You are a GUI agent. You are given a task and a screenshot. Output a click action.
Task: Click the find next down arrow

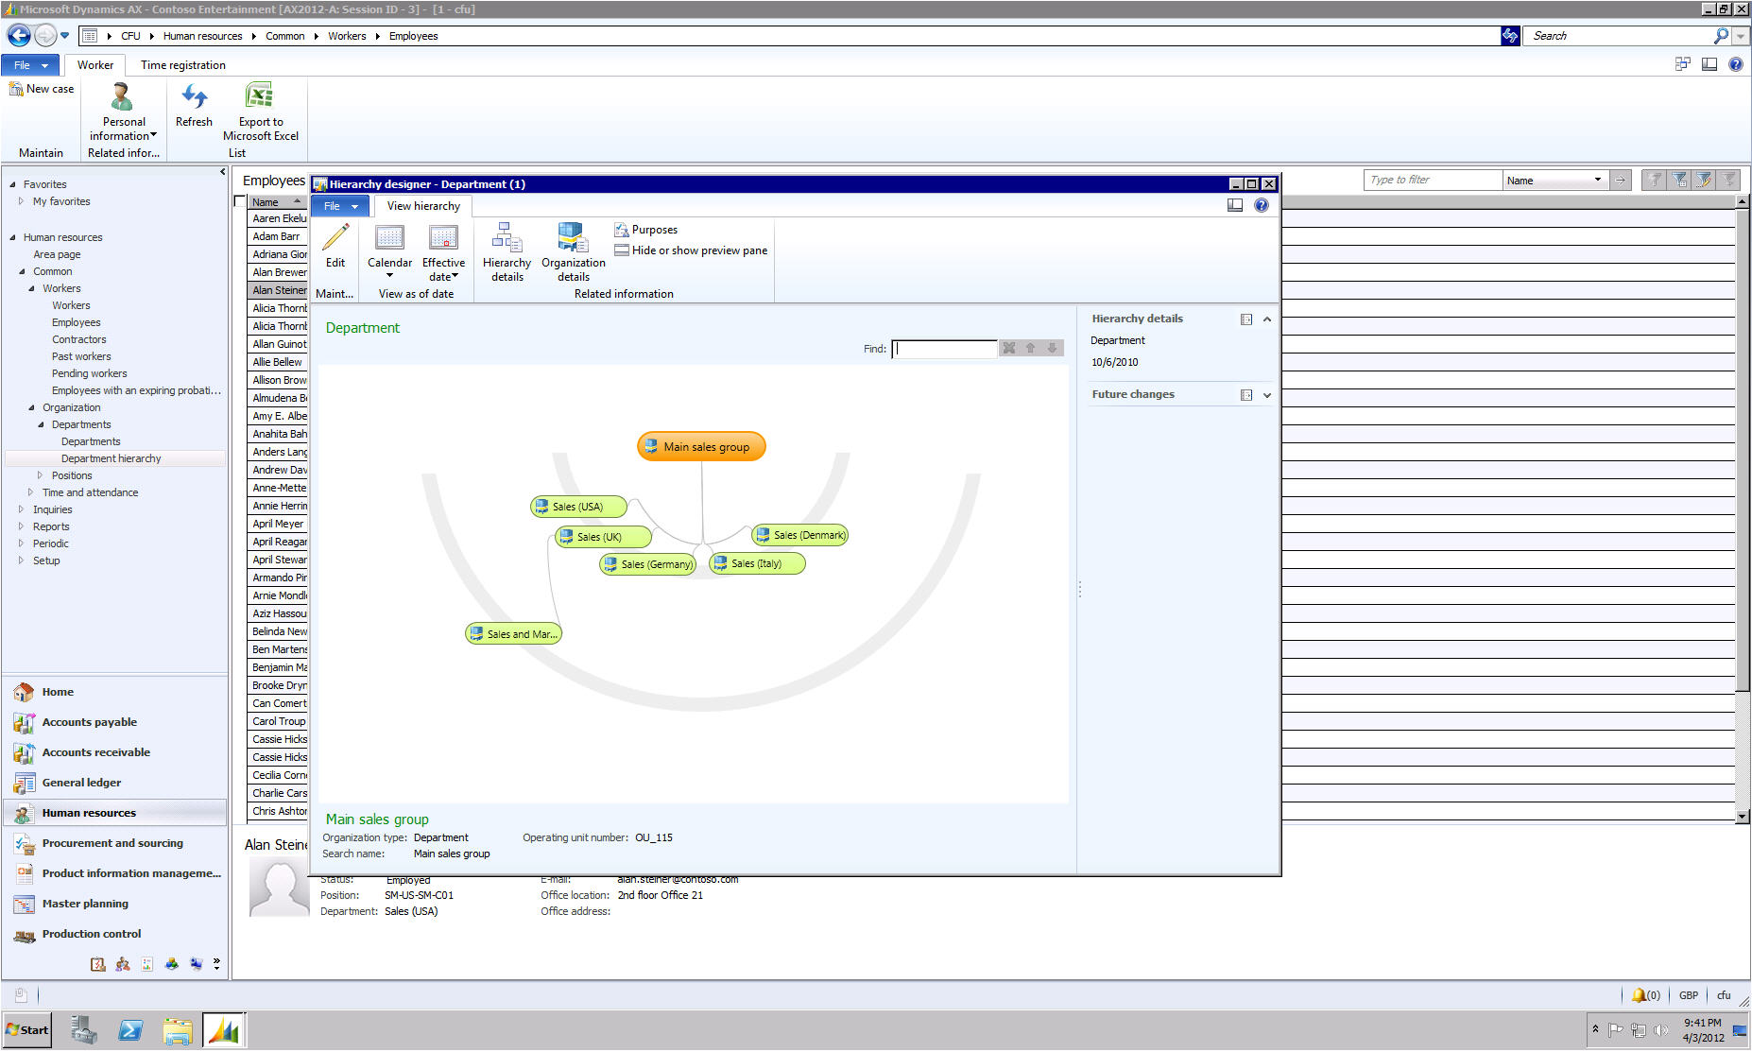point(1052,348)
